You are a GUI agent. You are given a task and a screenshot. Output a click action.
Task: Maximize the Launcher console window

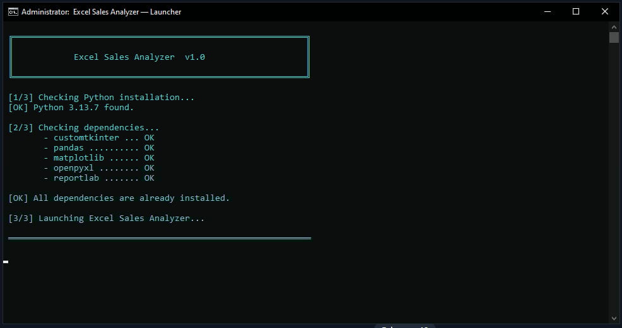575,11
